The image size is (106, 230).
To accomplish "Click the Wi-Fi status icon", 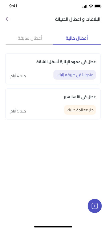I will (x=91, y=6).
